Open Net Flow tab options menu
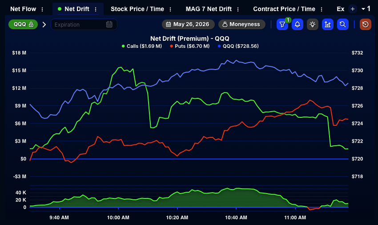 (x=42, y=9)
